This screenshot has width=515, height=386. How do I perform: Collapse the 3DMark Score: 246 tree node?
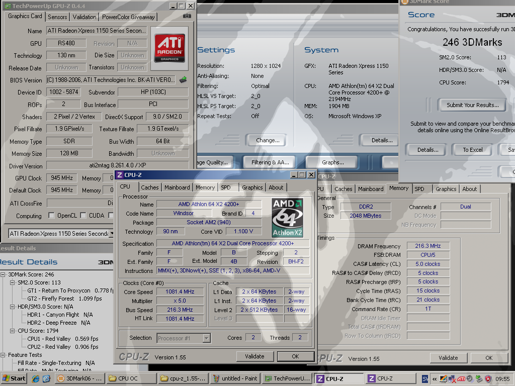tap(3, 274)
